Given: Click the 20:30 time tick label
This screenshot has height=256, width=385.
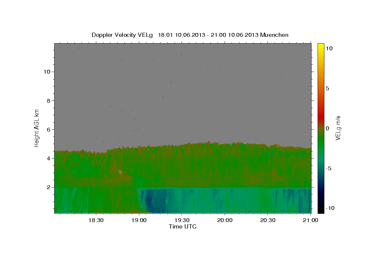Looking at the screenshot, I should tap(268, 220).
